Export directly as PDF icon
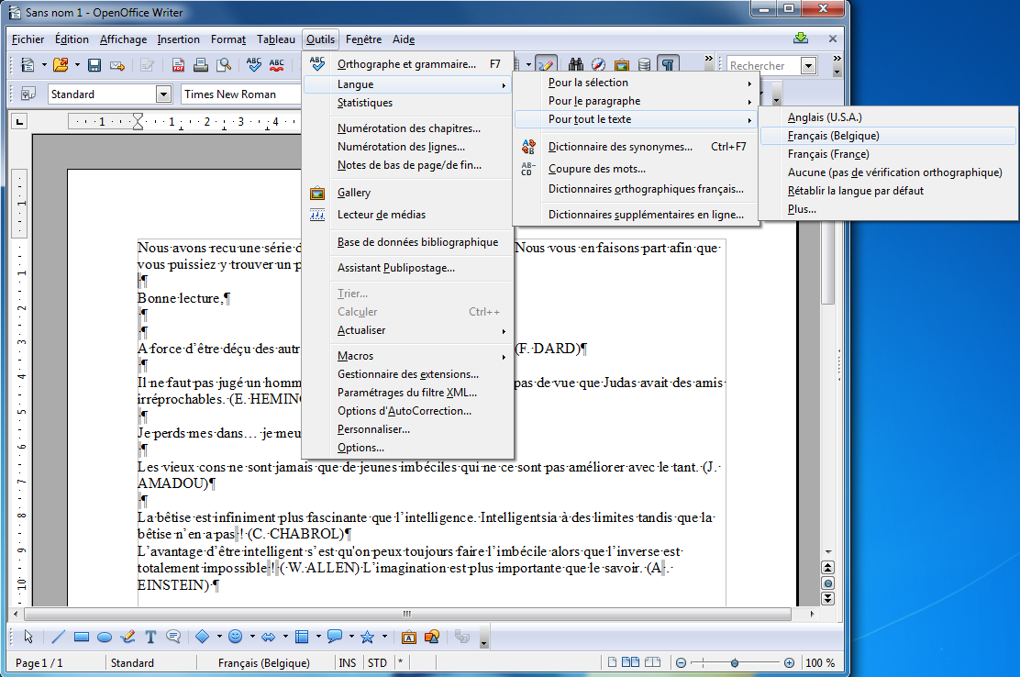 [x=178, y=65]
